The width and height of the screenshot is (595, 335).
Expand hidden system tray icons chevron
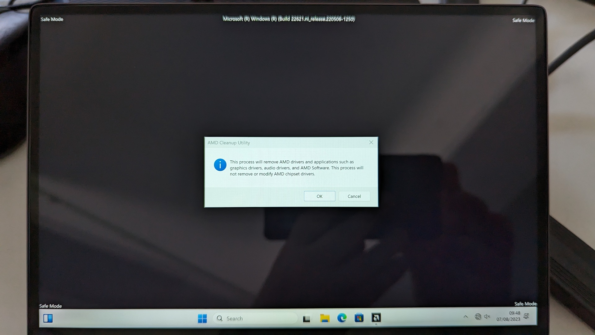[465, 317]
